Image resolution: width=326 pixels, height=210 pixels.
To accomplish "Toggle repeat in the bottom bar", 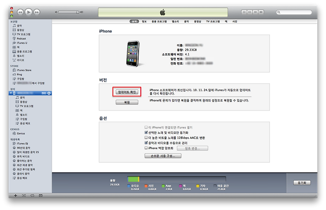I will click(32, 196).
